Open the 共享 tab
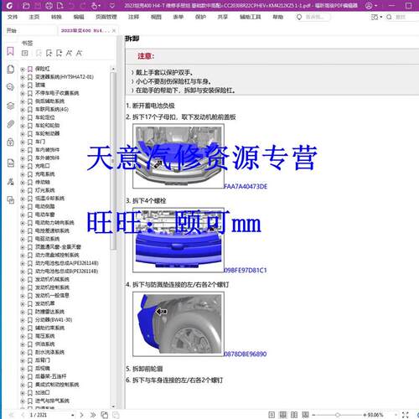The image size is (419, 419). pos(222,17)
